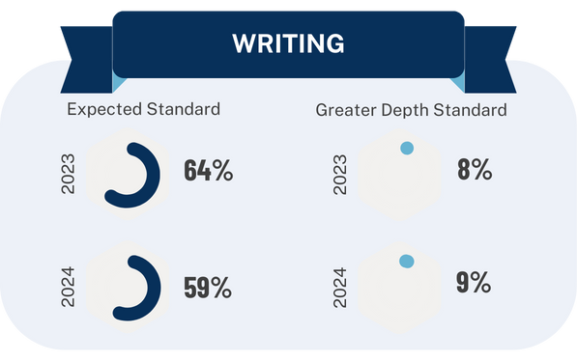Click the 59% value

208,287
